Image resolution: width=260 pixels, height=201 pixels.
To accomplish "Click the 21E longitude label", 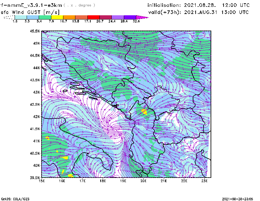I will [164, 181].
